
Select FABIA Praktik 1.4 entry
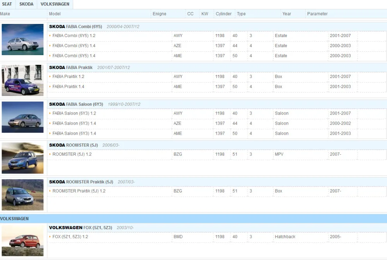[x=68, y=86]
